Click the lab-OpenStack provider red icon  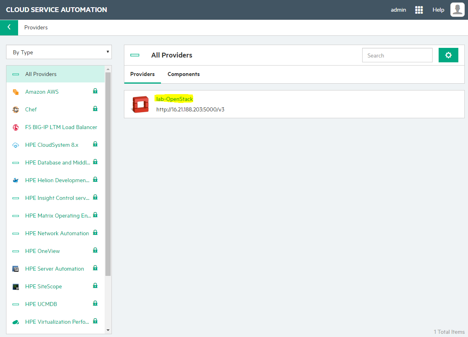click(140, 105)
